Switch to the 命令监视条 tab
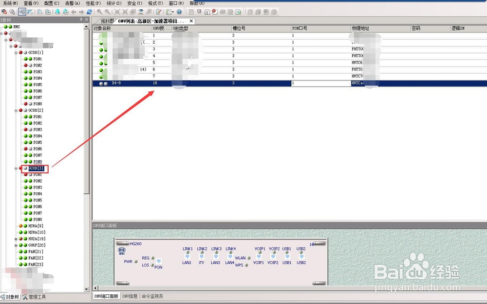The image size is (487, 304). click(x=152, y=296)
